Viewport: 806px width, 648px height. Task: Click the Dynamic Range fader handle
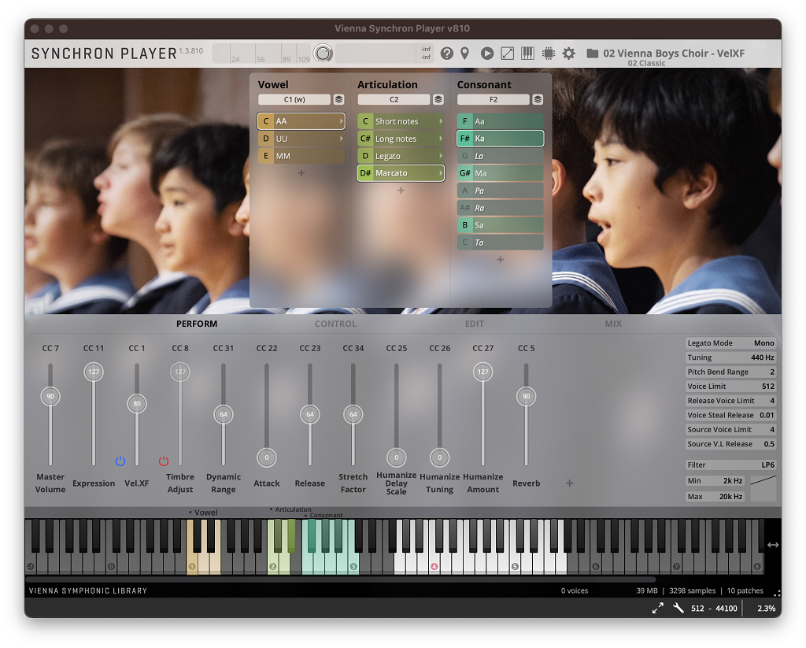point(223,414)
